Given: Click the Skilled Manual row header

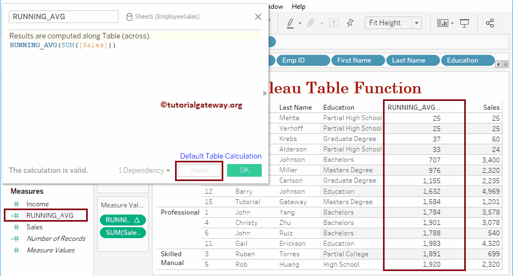Looking at the screenshot, I should point(172,258).
